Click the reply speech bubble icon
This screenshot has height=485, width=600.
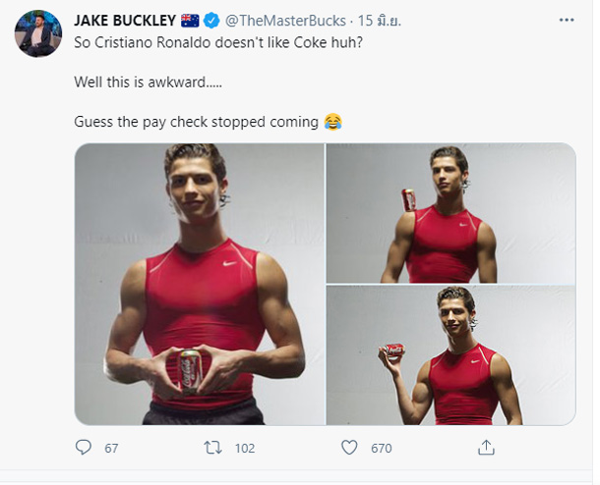tap(83, 447)
